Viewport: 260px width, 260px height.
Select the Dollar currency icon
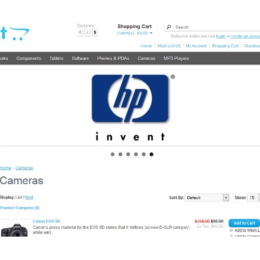95,32
